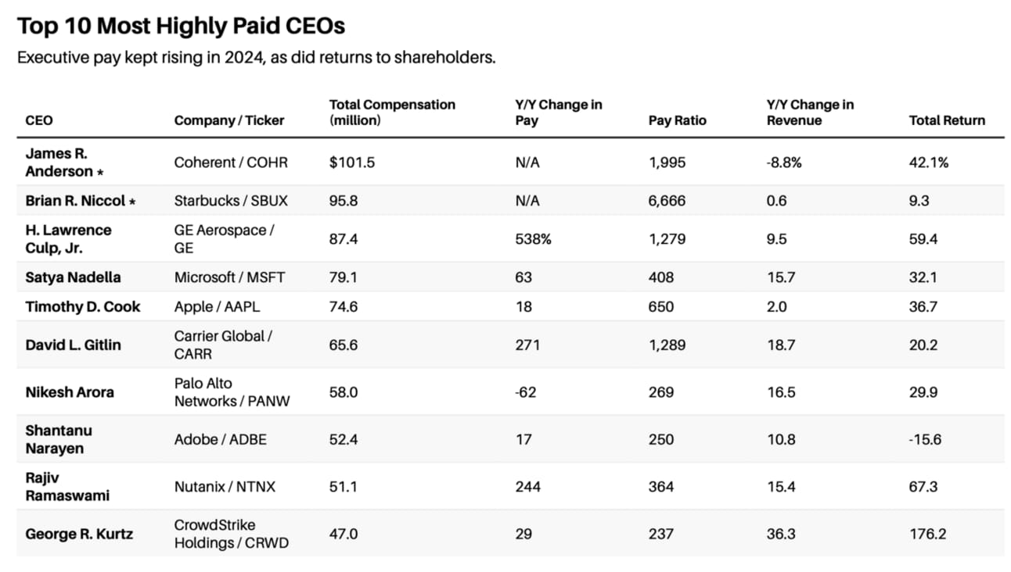Select the 6,666 pay ratio cell
This screenshot has height=572, width=1011.
point(667,201)
